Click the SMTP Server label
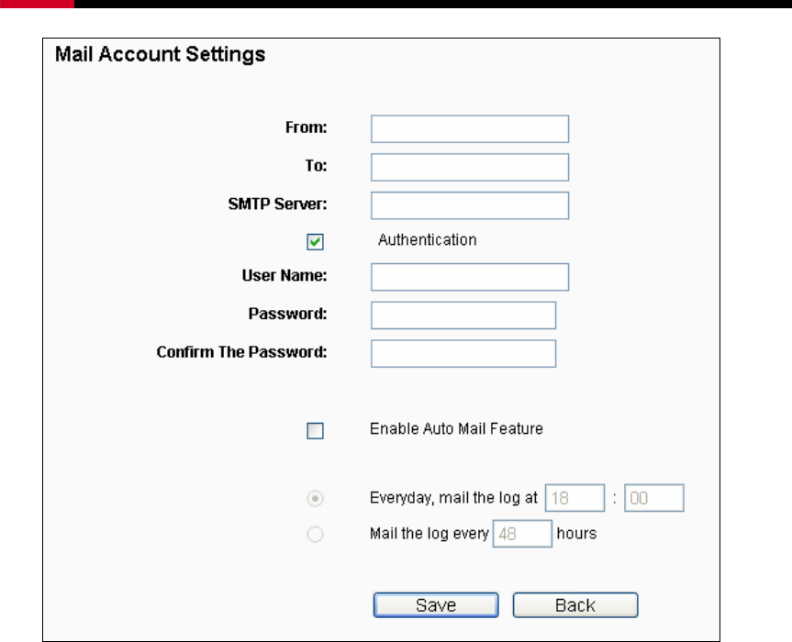 (x=277, y=204)
